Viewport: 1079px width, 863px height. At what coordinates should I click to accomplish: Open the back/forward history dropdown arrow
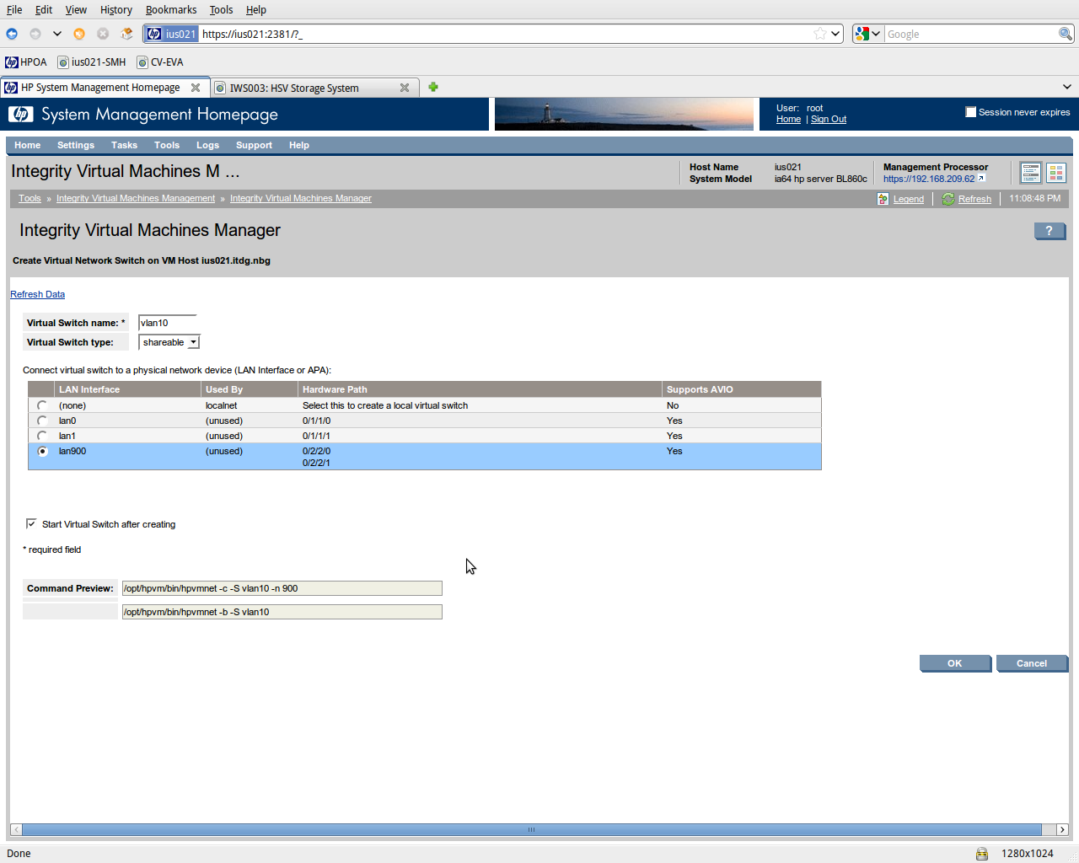click(x=57, y=34)
